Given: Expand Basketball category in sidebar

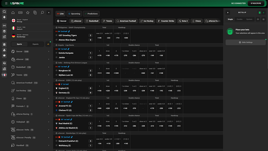Looking at the screenshot, I should (31, 67).
